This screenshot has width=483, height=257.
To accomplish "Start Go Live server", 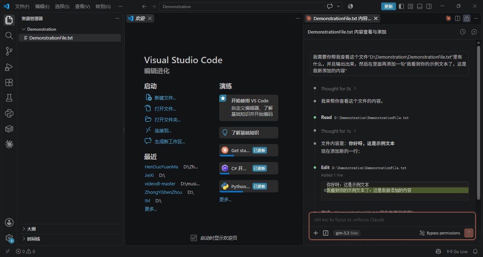I will [457, 252].
